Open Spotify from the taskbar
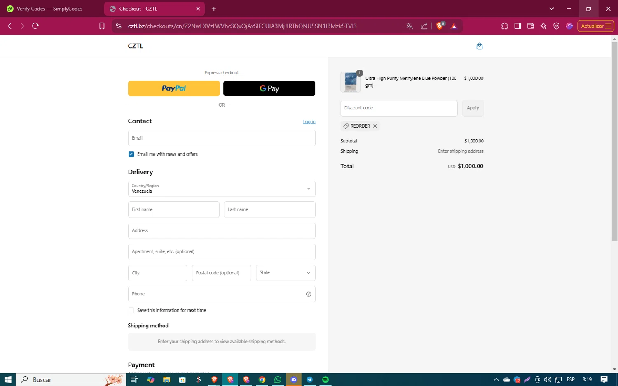This screenshot has width=618, height=386. pyautogui.click(x=325, y=379)
